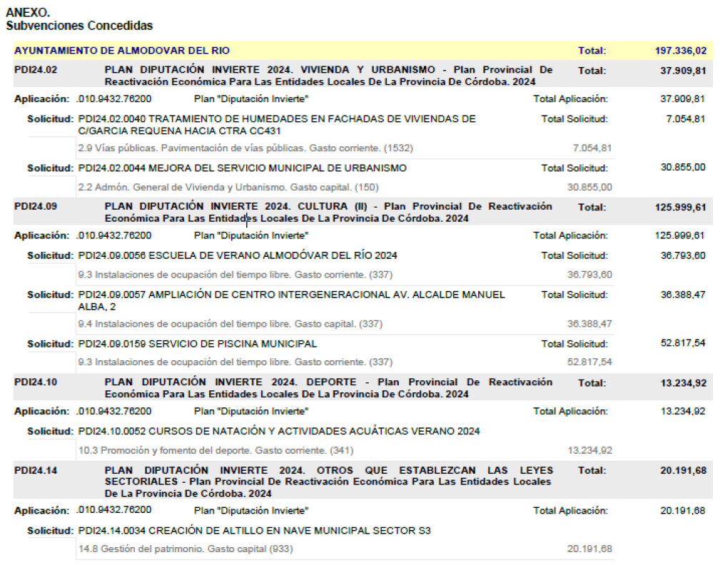Screen dimensions: 725x565
Task: Click the OTROS QUE ESTABLEZCAN LAS LEYES title
Action: [x=328, y=482]
